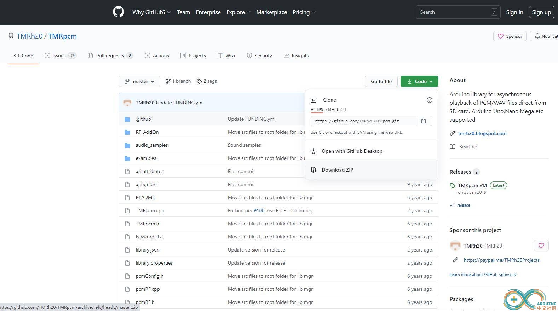Open the Enterprise navigation link

pos(208,12)
